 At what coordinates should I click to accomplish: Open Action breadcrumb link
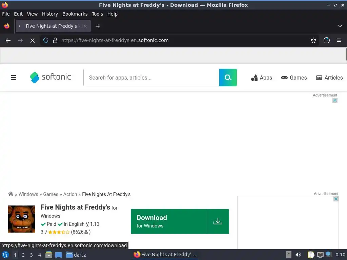click(x=70, y=194)
